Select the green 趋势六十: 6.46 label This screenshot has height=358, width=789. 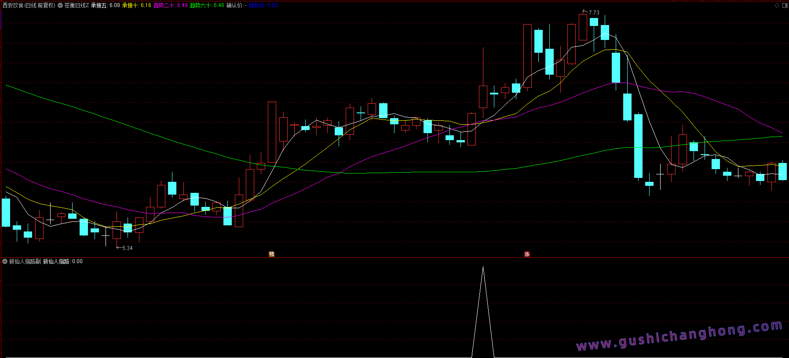tap(207, 5)
